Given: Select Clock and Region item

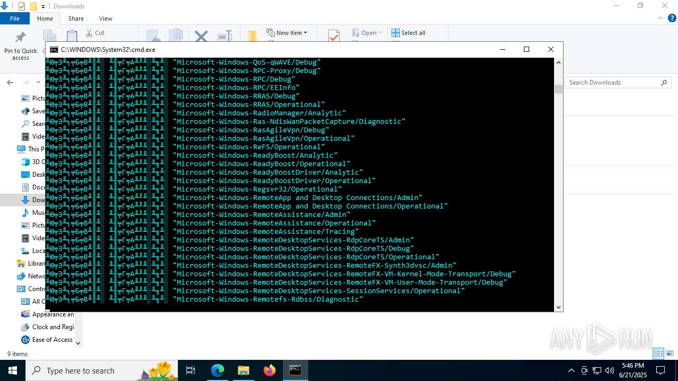Looking at the screenshot, I should click(47, 327).
